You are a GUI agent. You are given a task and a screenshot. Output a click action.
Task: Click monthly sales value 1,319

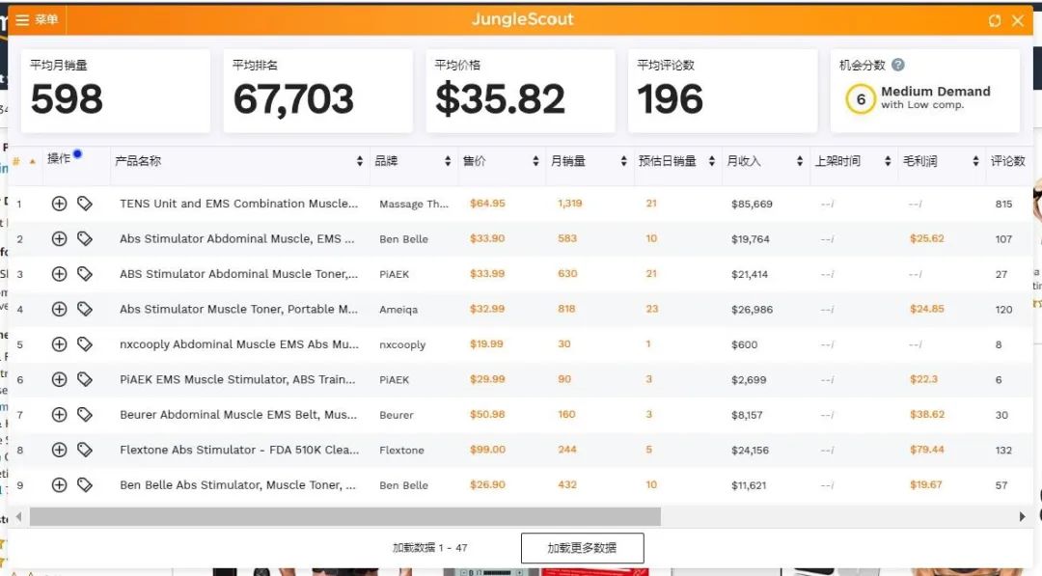point(569,204)
